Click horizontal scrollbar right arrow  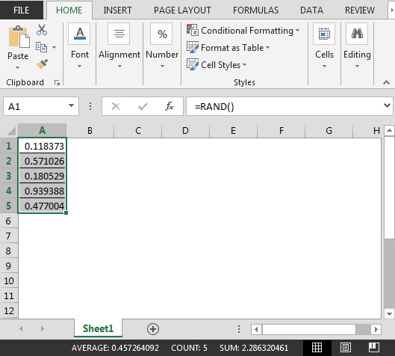(x=376, y=329)
